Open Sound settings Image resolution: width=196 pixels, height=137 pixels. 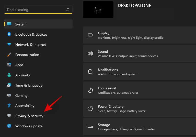point(139,53)
